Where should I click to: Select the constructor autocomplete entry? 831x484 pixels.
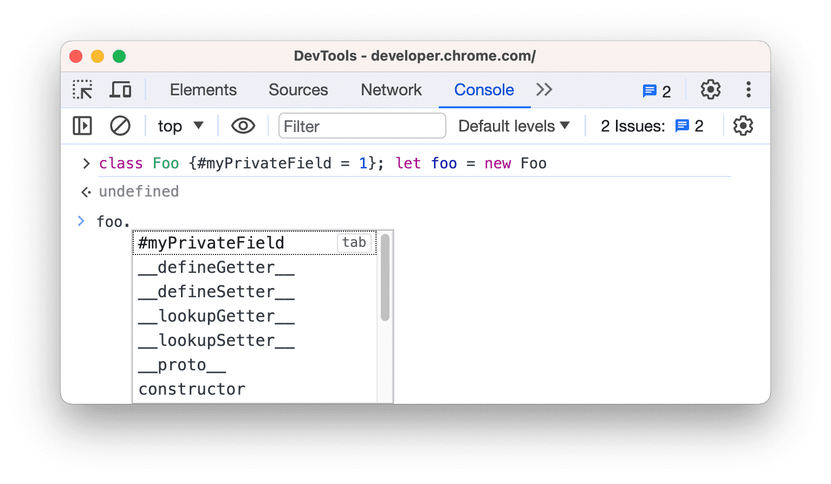tap(191, 389)
